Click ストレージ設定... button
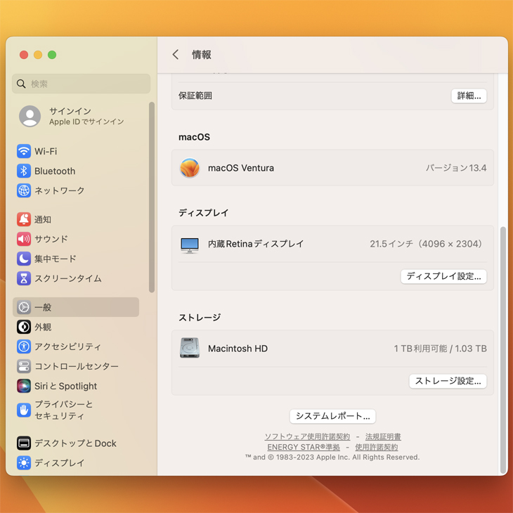This screenshot has height=513, width=513. tap(448, 381)
